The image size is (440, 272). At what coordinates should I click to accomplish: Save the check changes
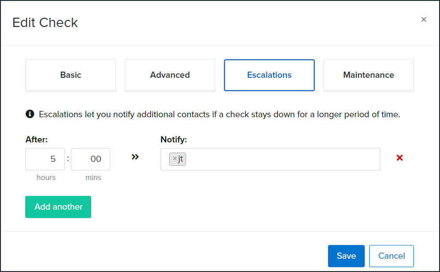[x=346, y=256]
